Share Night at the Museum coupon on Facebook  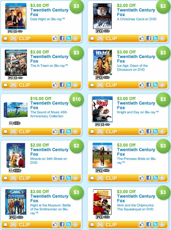(x=62, y=225)
